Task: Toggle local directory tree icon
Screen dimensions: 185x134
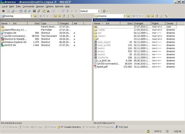Action: [x=73, y=16]
